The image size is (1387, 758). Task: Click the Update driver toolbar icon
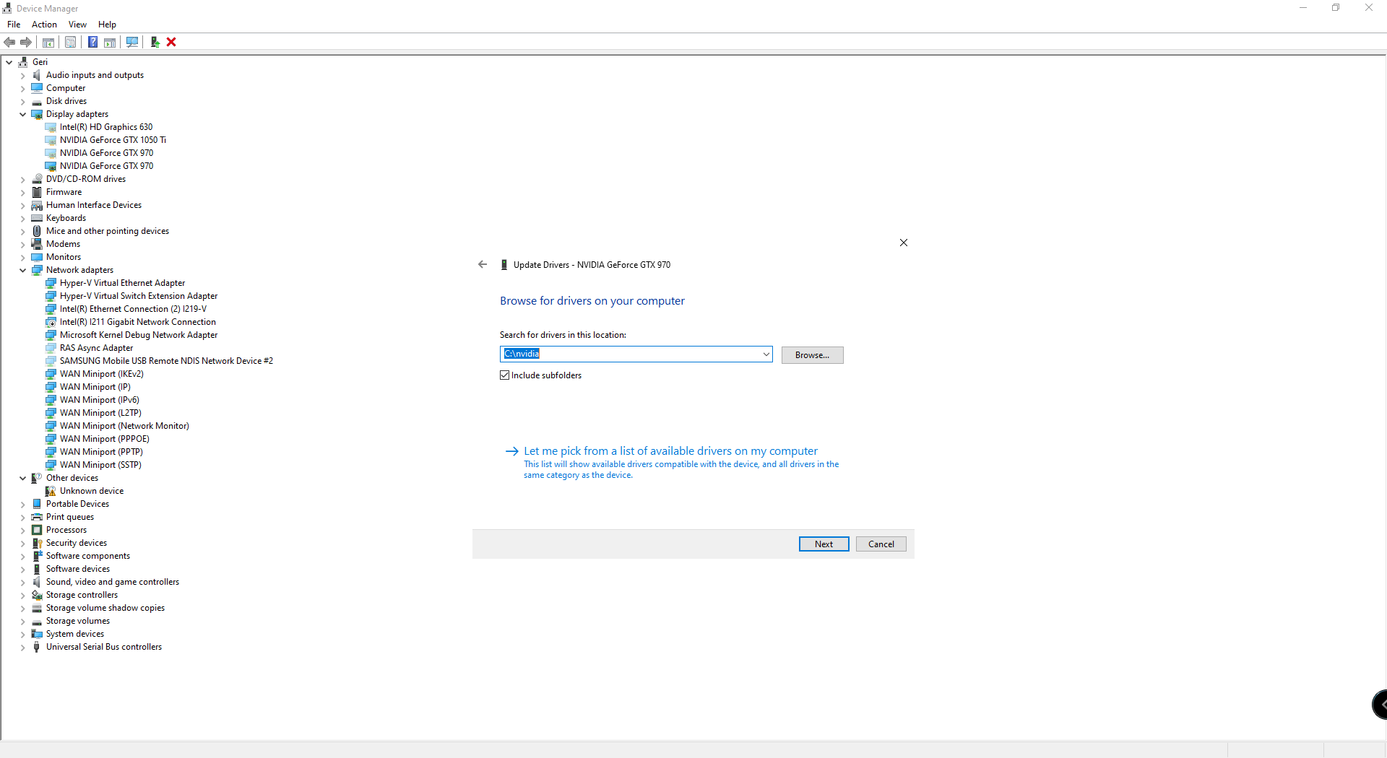pyautogui.click(x=155, y=42)
